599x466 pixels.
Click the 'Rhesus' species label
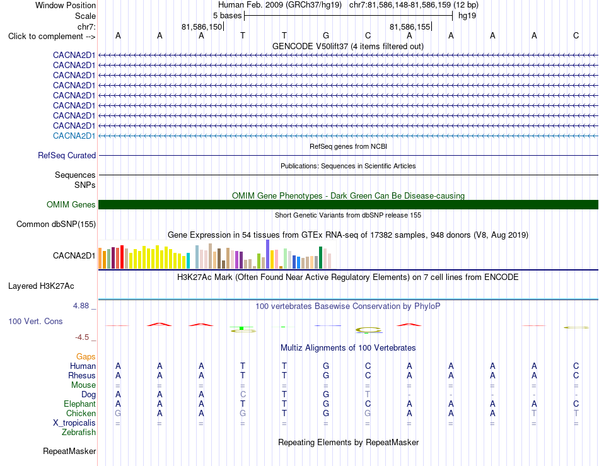coord(82,375)
